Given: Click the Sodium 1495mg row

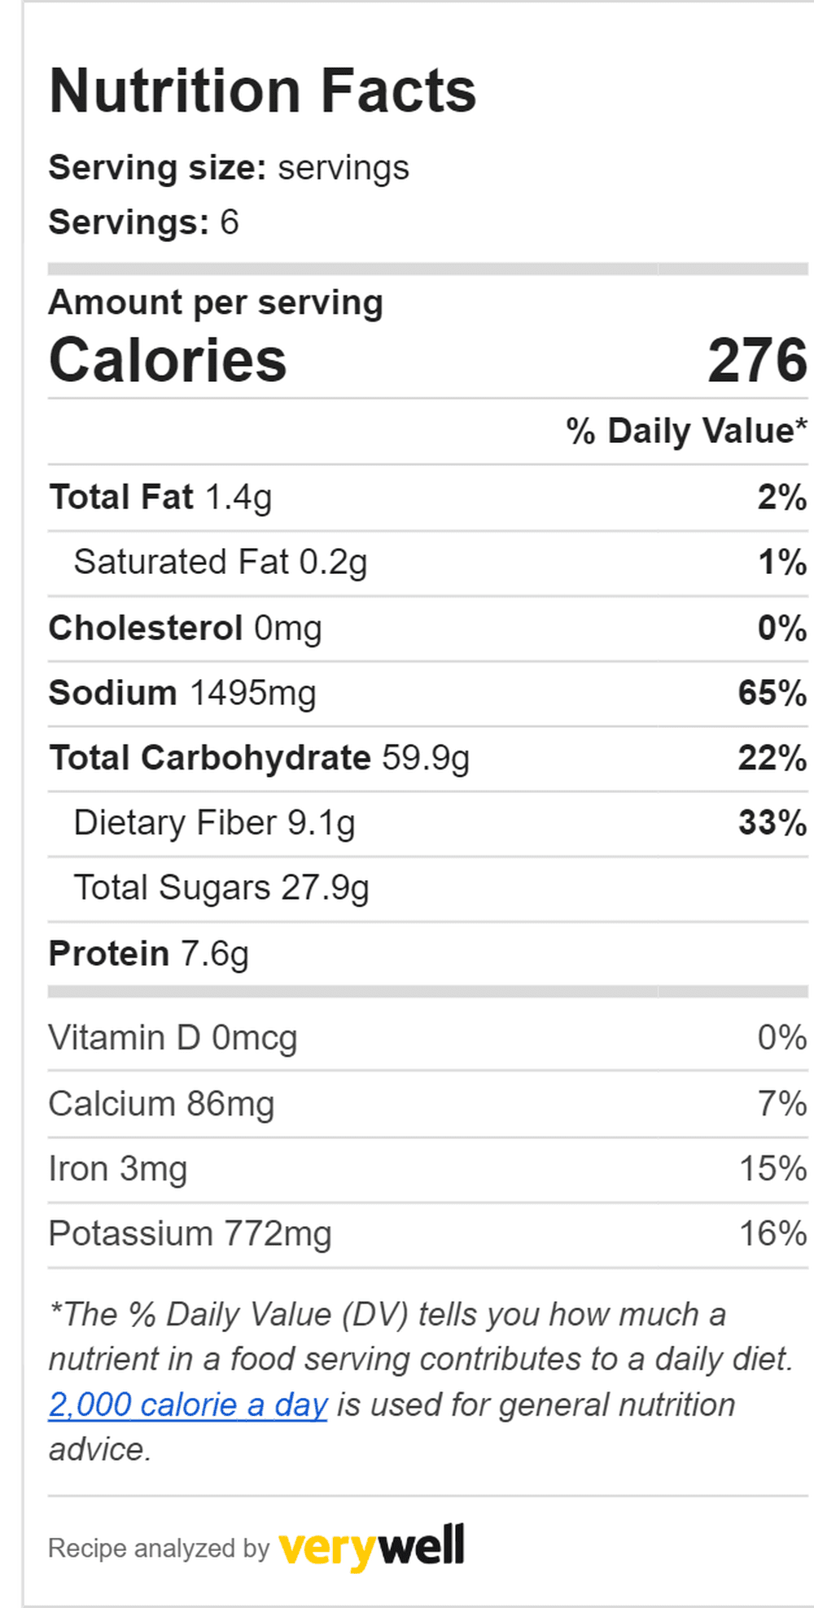Looking at the screenshot, I should (428, 694).
